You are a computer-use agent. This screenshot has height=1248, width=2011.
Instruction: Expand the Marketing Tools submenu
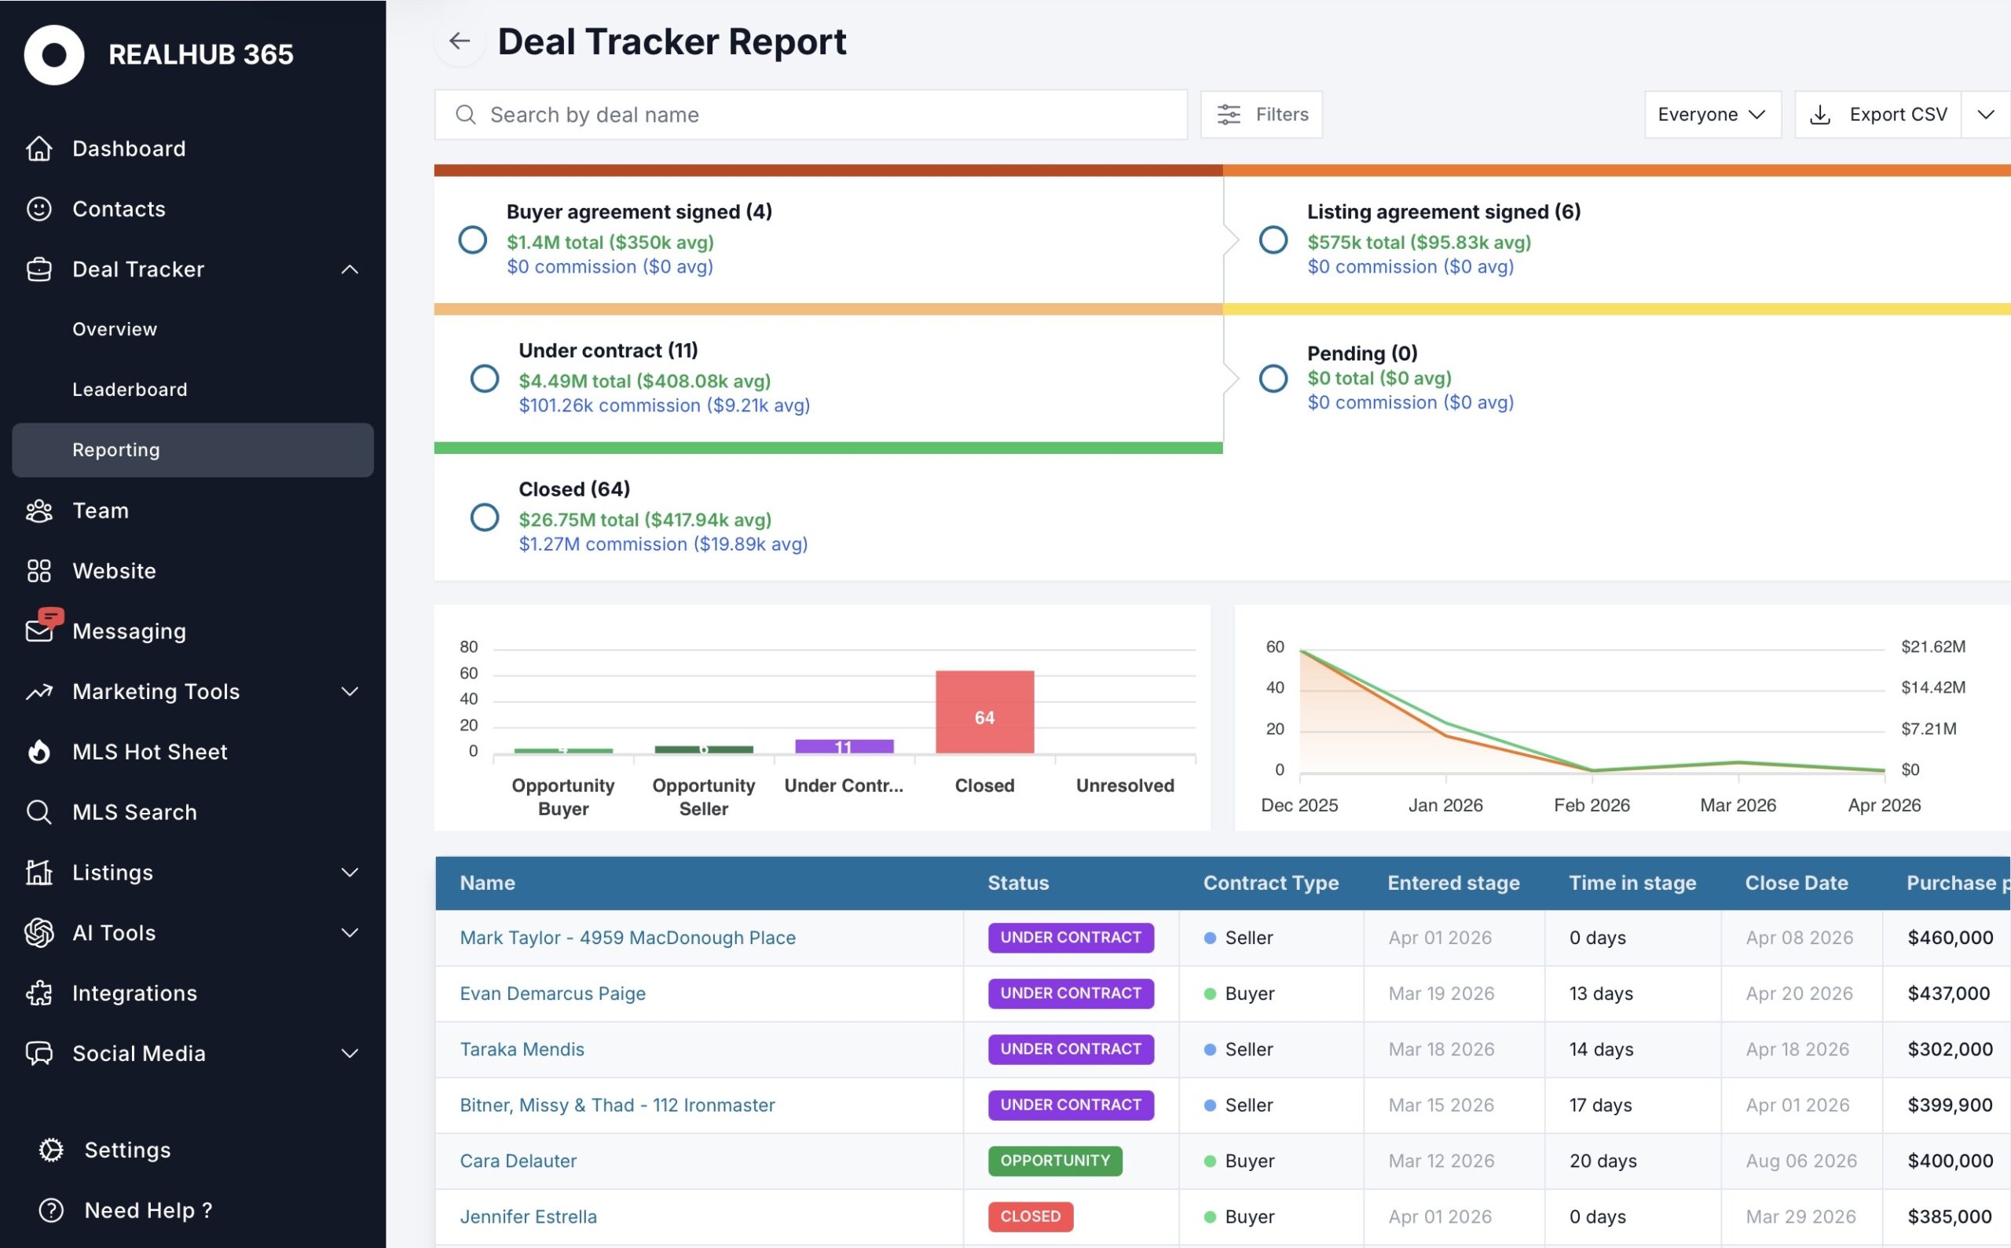coord(350,692)
